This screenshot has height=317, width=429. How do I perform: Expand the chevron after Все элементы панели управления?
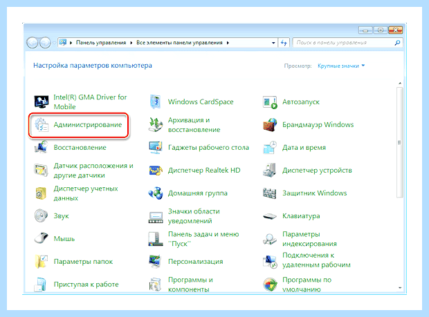click(228, 43)
